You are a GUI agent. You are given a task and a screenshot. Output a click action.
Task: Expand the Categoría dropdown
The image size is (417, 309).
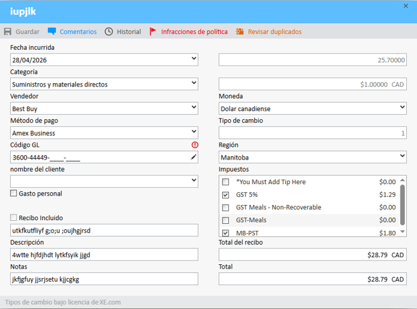pos(194,84)
